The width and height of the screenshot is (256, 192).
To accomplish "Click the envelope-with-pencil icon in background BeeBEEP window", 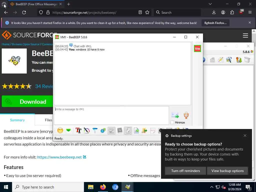I will pyautogui.click(x=220, y=60).
